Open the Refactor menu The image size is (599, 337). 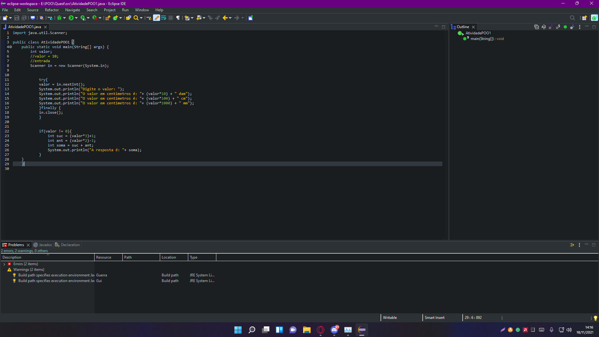(x=52, y=10)
